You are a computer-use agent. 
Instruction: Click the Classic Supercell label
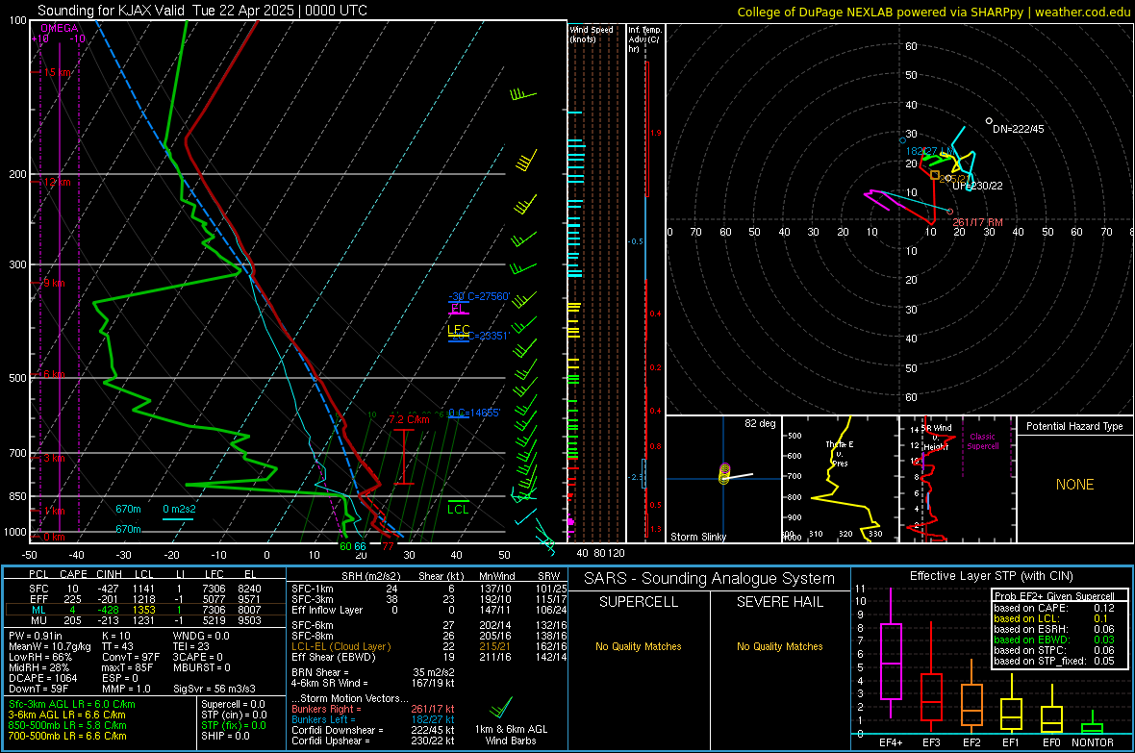tap(983, 441)
